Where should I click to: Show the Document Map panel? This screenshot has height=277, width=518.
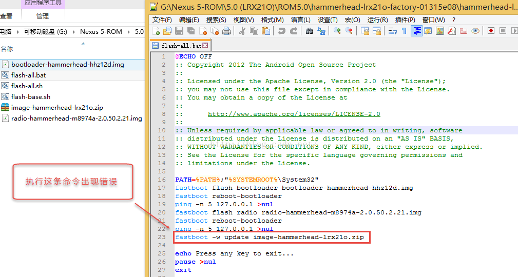[x=439, y=31]
